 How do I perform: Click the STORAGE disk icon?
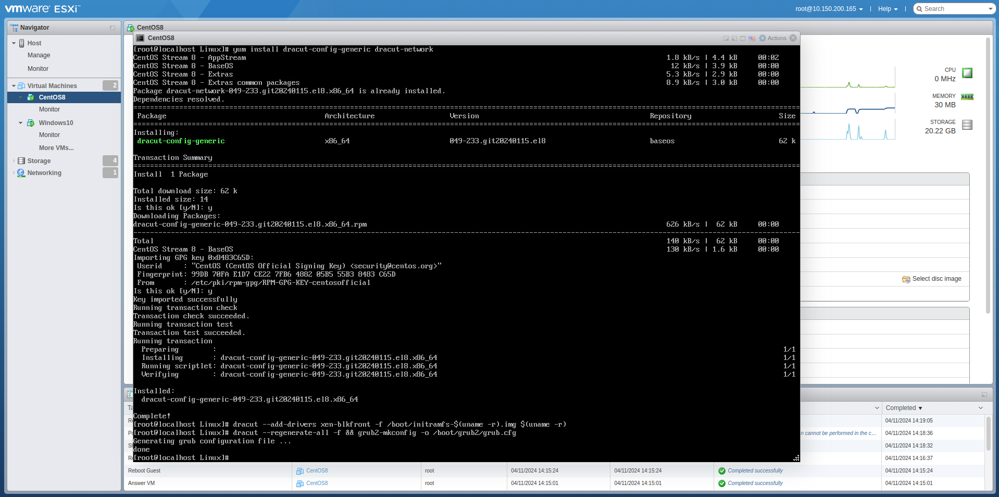coord(967,125)
